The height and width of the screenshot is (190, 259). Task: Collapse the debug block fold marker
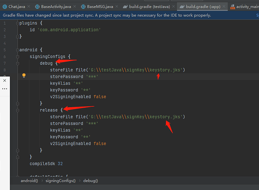[17, 63]
